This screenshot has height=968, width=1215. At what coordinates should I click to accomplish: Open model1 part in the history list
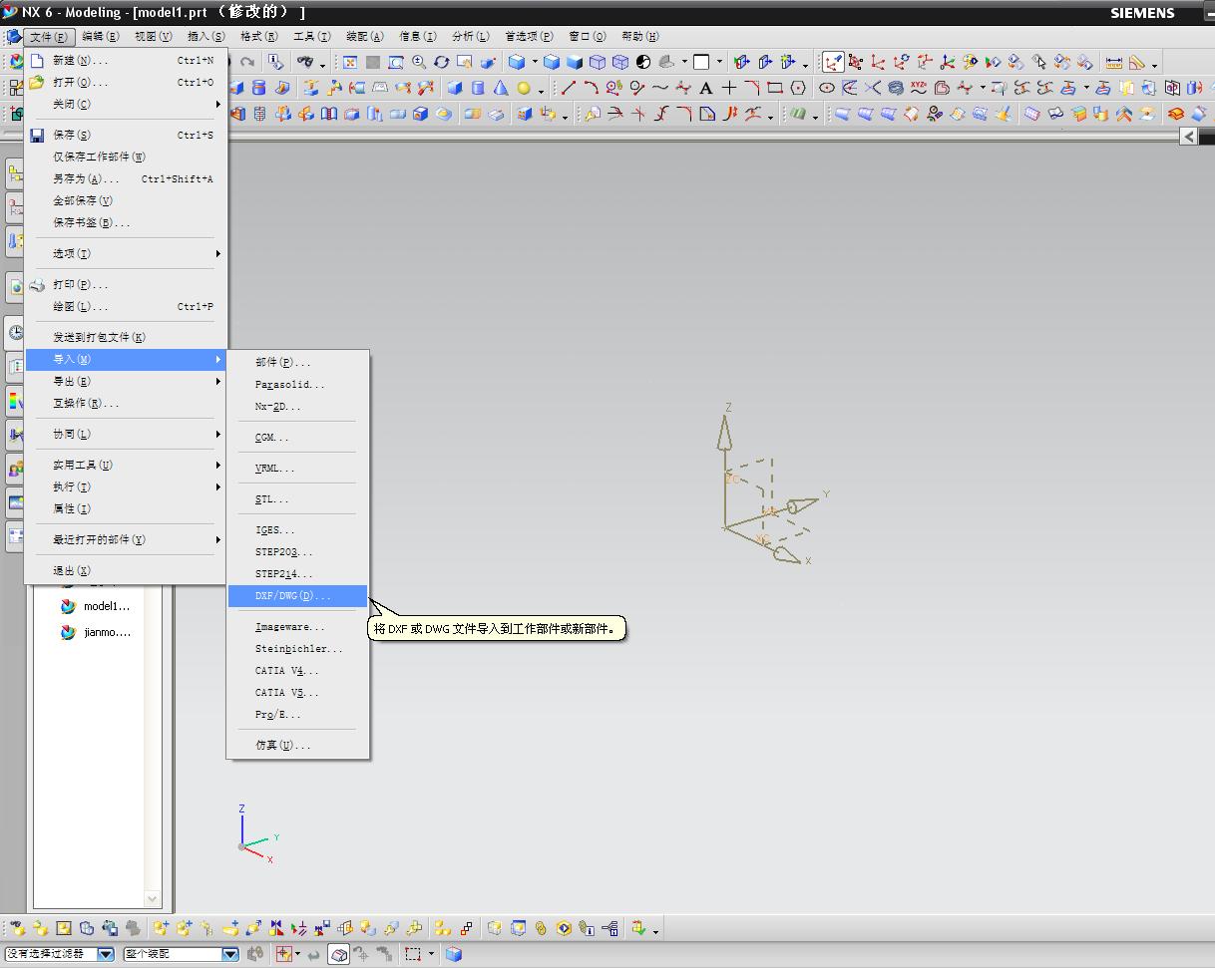[x=106, y=606]
